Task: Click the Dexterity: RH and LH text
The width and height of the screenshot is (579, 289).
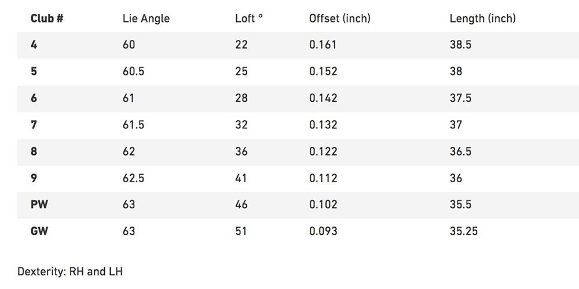Action: point(70,272)
